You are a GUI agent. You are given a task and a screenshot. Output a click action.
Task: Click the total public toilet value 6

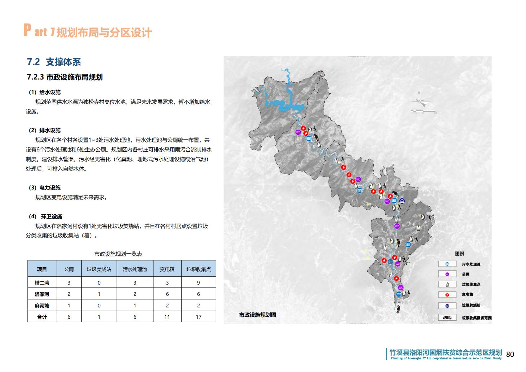click(x=69, y=317)
